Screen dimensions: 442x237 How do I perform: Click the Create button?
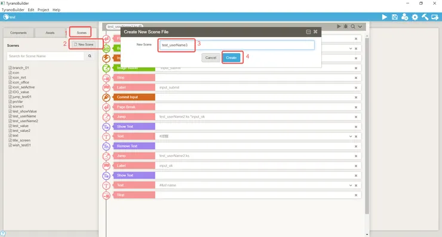tap(231, 58)
